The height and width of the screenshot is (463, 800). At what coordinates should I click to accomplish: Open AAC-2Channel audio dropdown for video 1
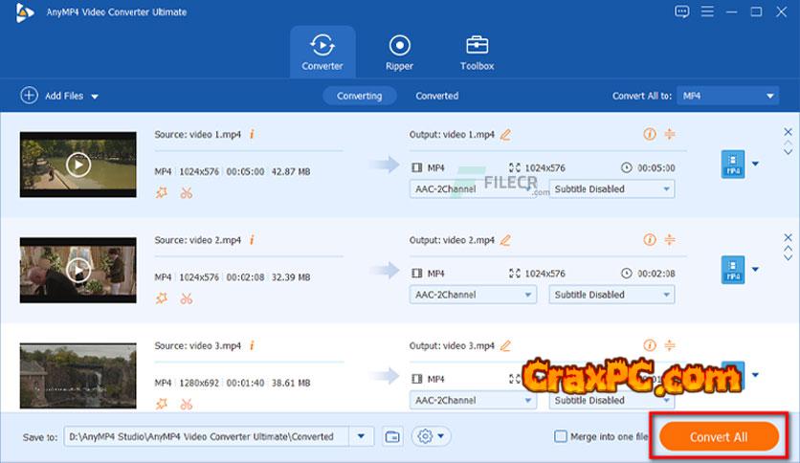click(472, 189)
